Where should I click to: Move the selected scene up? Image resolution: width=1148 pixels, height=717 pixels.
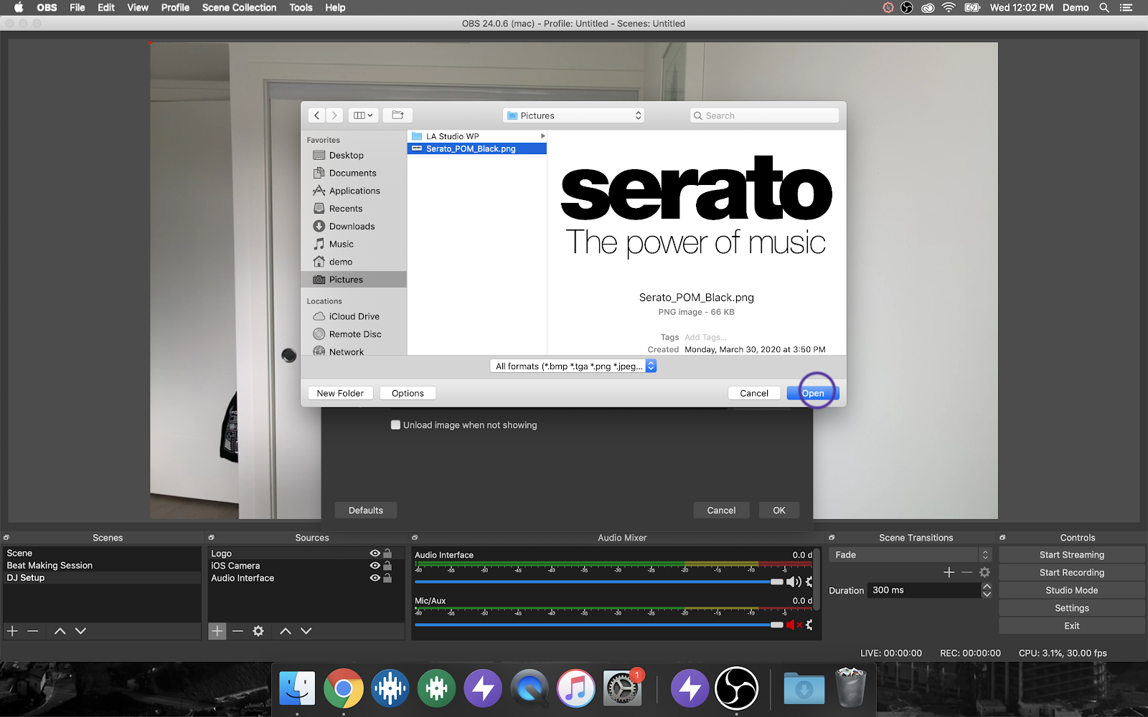pyautogui.click(x=60, y=631)
